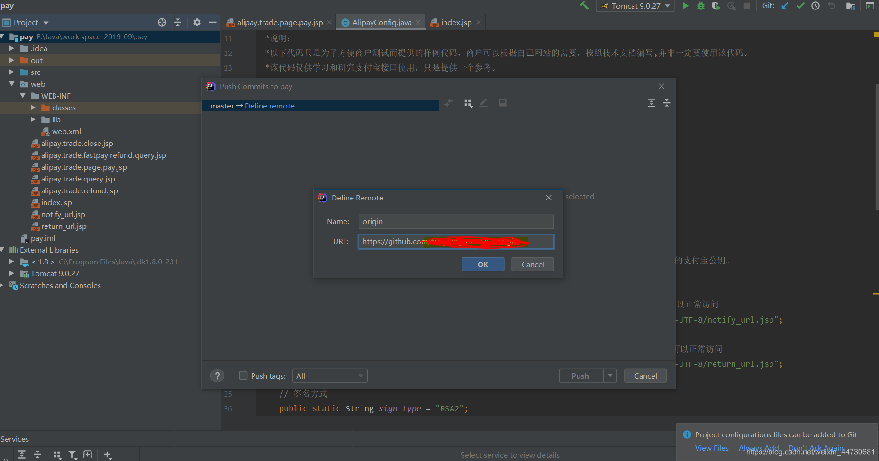
Task: Open help in Push Commits dialog
Action: (217, 376)
